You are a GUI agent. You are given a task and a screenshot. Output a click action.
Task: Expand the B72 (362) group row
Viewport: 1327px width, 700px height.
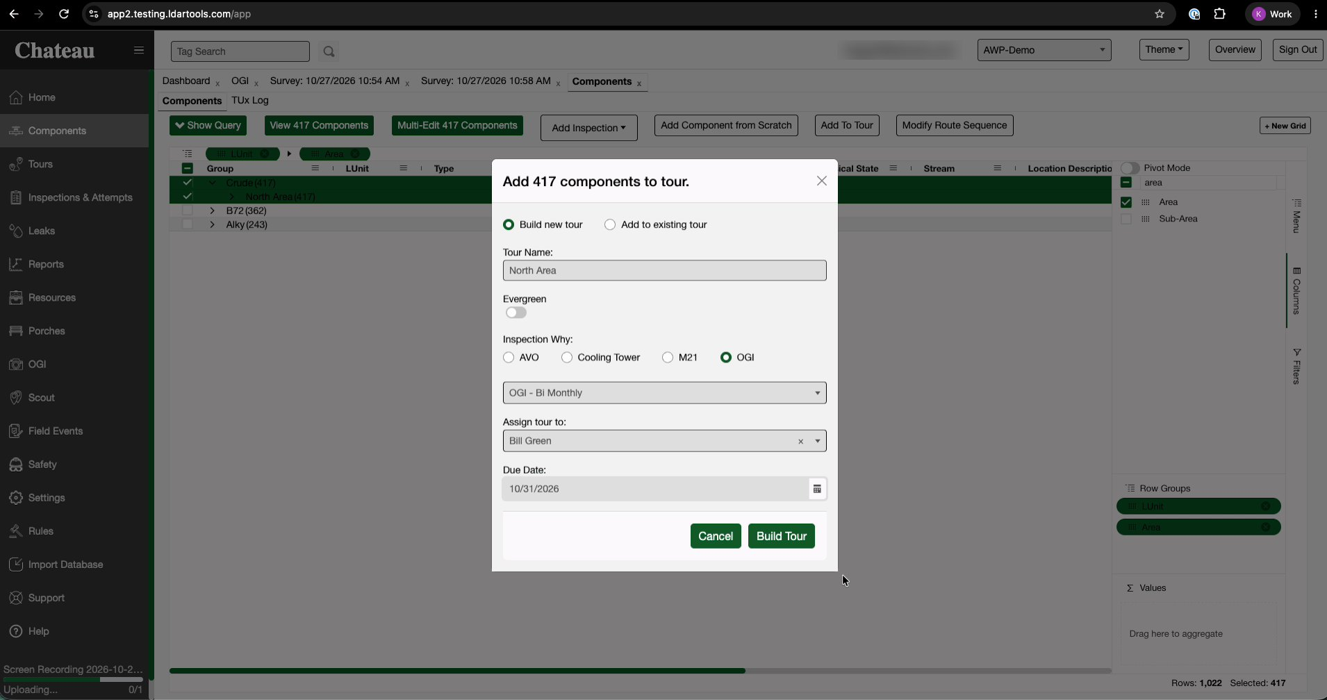point(213,210)
